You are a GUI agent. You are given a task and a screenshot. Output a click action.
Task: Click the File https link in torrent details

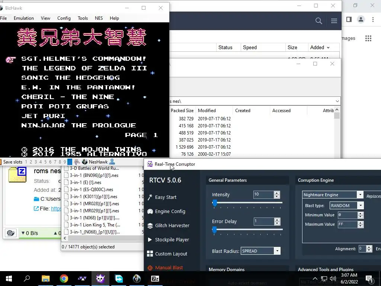coord(56,209)
